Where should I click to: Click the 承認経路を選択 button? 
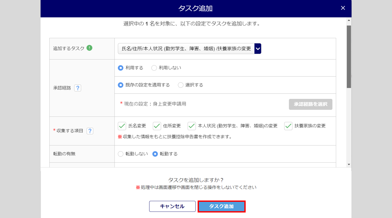click(311, 104)
